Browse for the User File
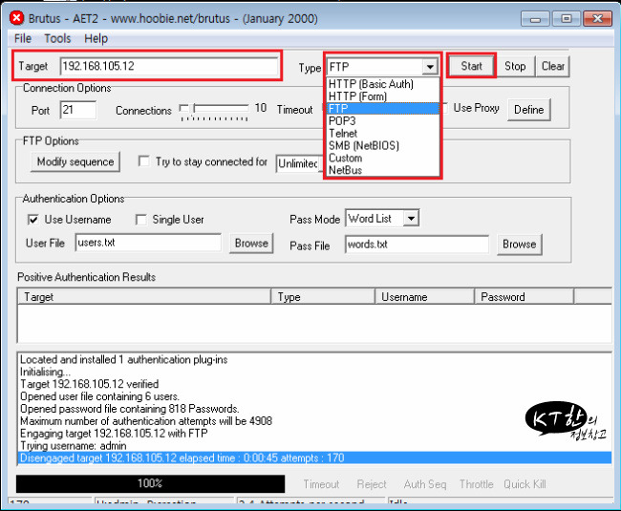The image size is (621, 511). [251, 243]
